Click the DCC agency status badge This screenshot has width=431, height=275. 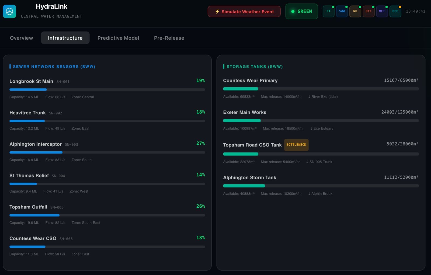[x=369, y=11]
